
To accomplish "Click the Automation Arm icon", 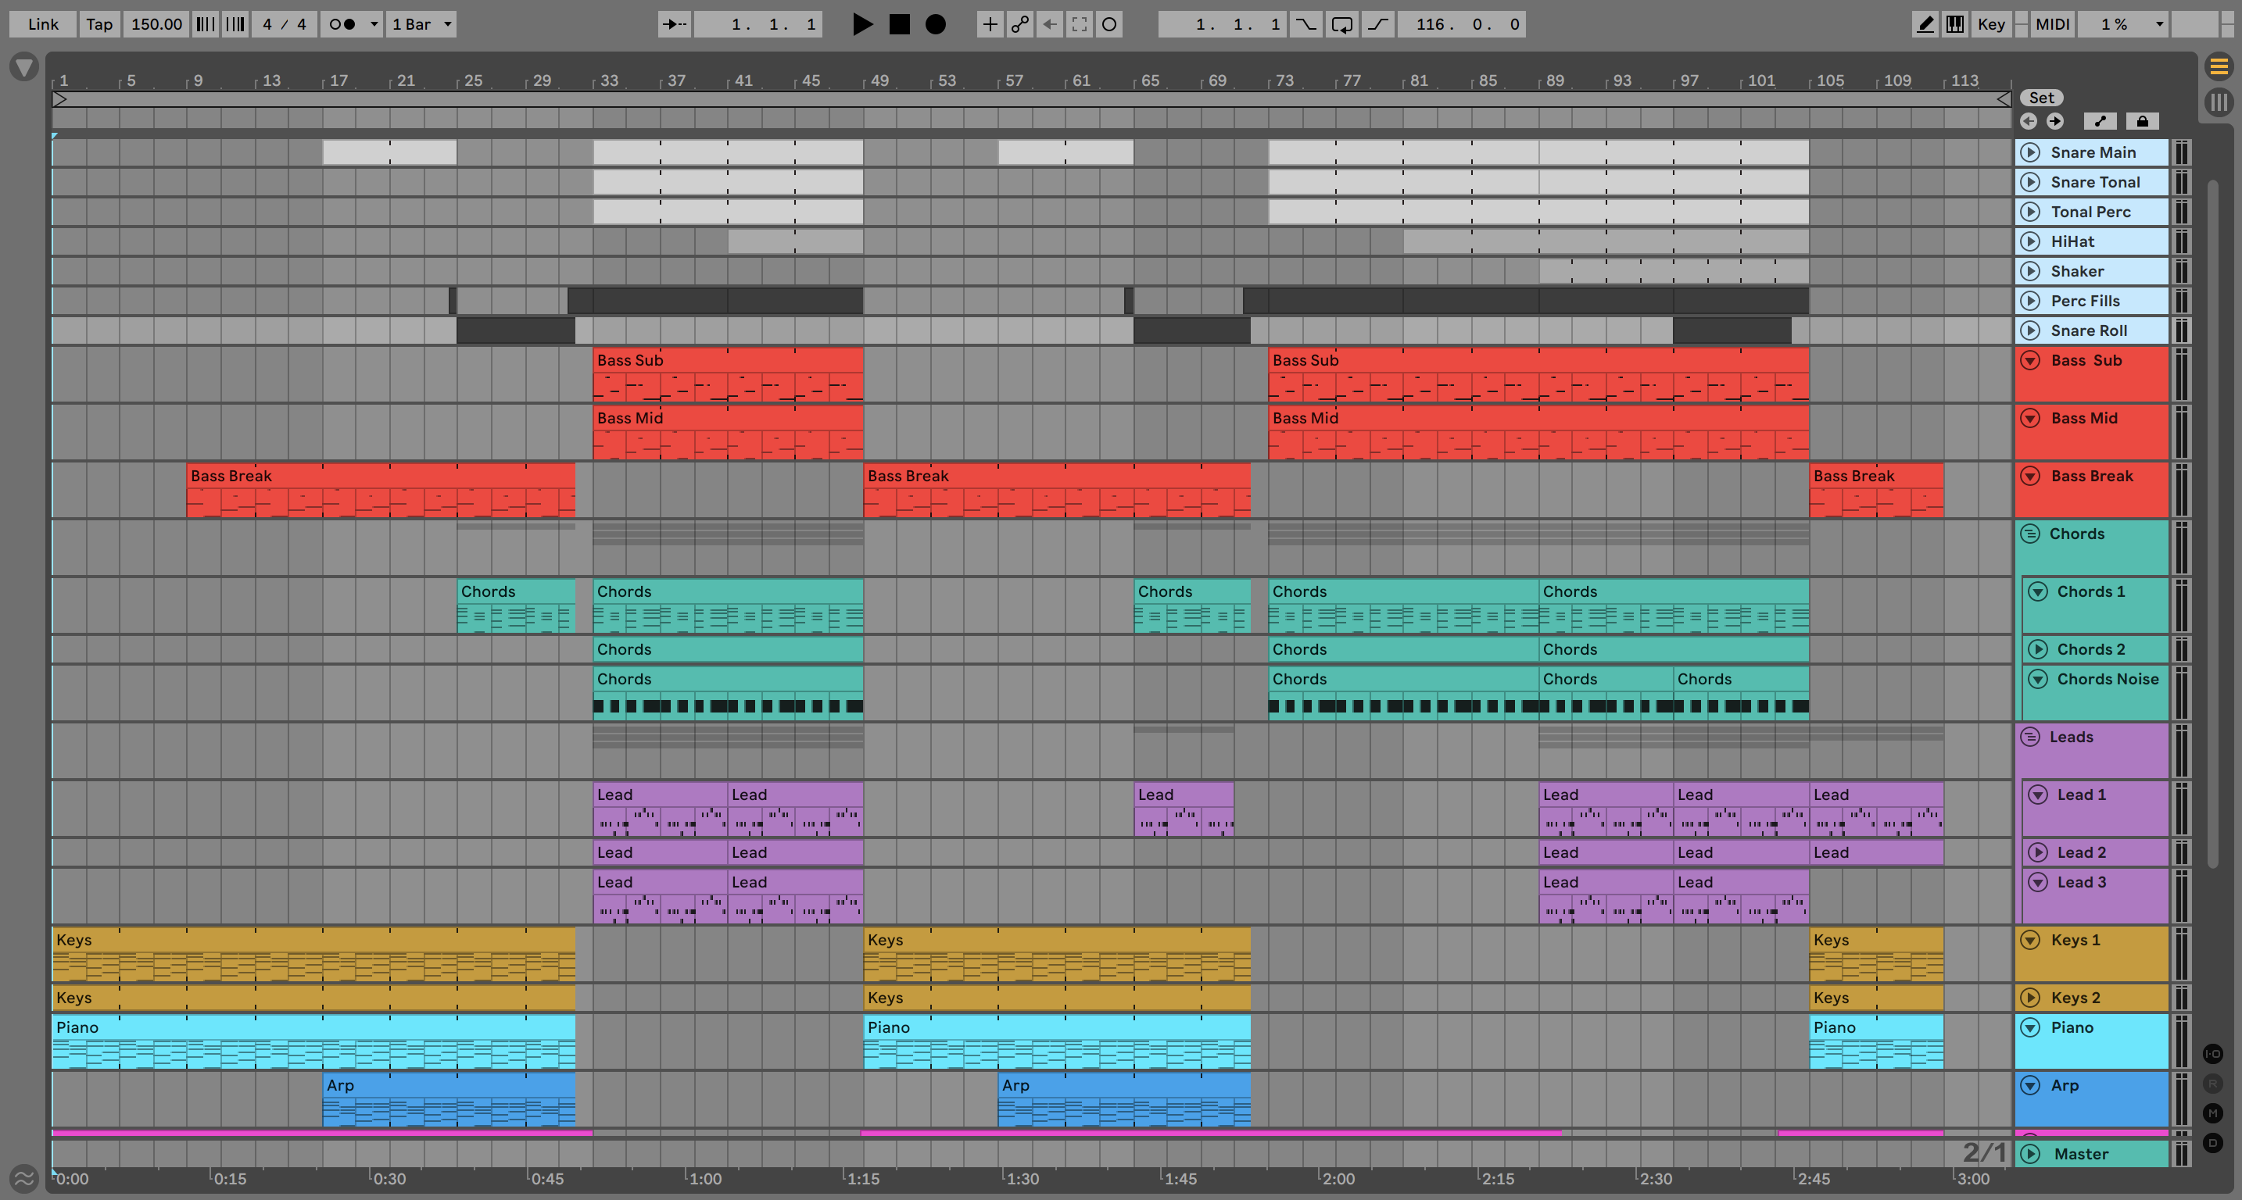I will [x=1020, y=24].
